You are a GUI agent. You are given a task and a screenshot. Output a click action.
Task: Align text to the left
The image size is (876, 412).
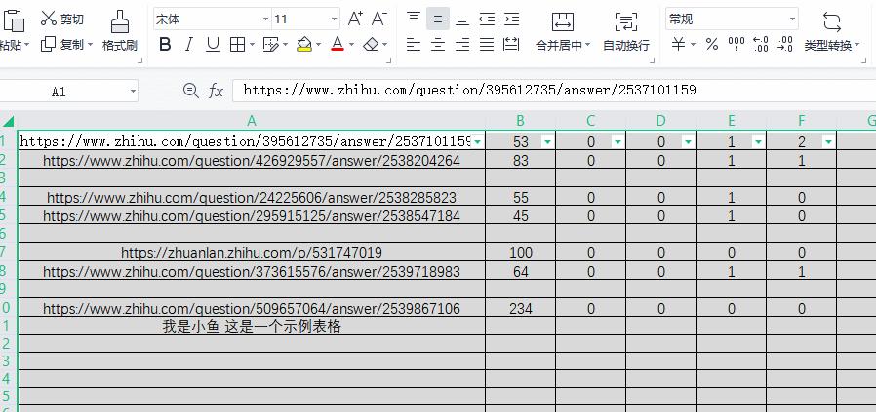[414, 44]
